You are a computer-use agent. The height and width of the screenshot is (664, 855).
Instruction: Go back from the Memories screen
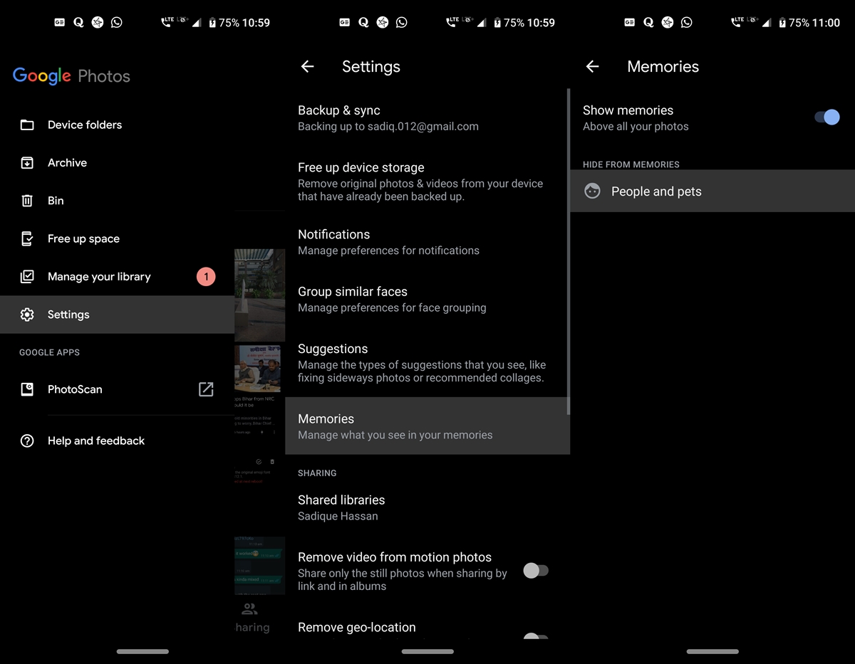point(592,66)
